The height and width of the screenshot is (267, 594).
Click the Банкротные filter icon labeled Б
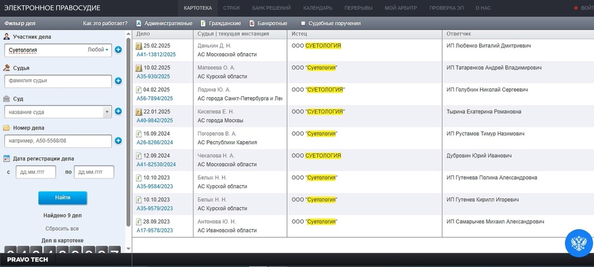pyautogui.click(x=252, y=23)
